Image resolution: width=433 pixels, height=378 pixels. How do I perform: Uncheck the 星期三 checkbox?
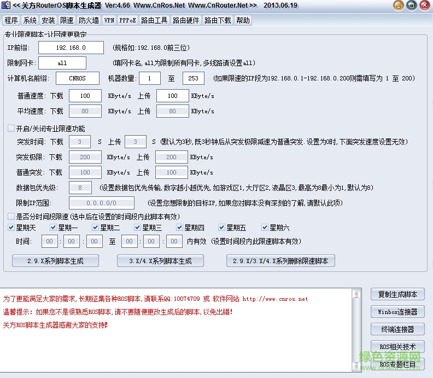pos(138,228)
